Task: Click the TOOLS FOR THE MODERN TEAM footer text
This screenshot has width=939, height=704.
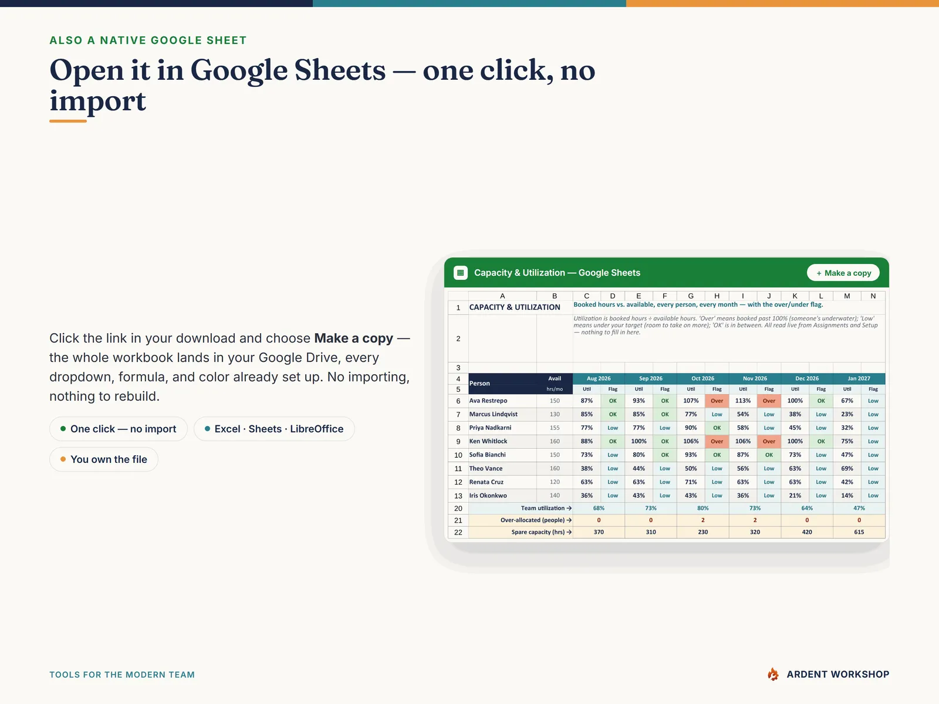Action: (122, 675)
